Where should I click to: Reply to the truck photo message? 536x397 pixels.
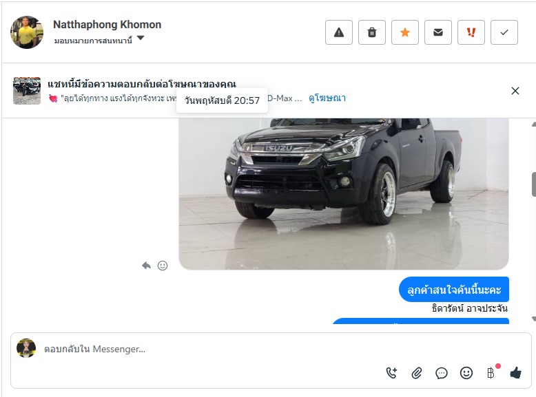pyautogui.click(x=147, y=265)
